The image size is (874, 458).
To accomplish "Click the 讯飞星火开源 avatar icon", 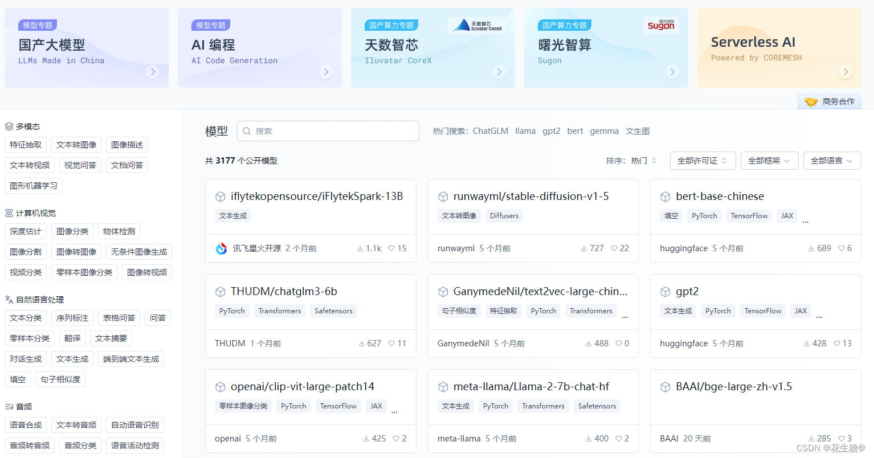I will point(222,248).
